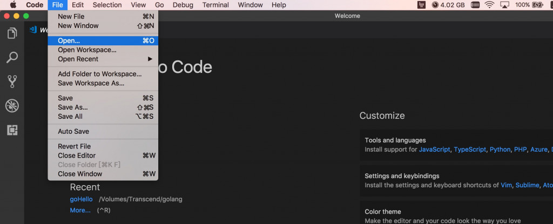Open the Help menu
This screenshot has width=553, height=224.
pos(279,5)
